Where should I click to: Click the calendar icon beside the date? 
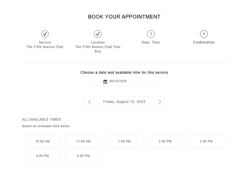(x=105, y=81)
